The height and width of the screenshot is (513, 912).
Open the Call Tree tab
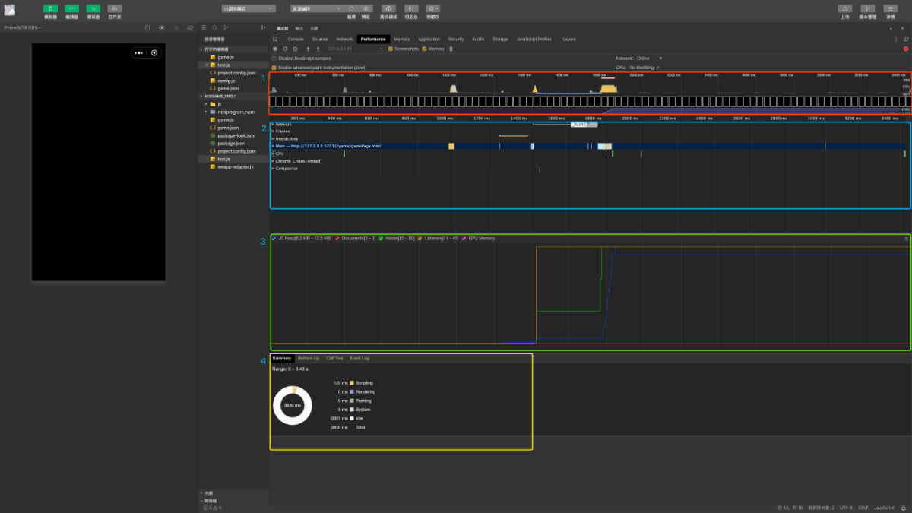[334, 358]
